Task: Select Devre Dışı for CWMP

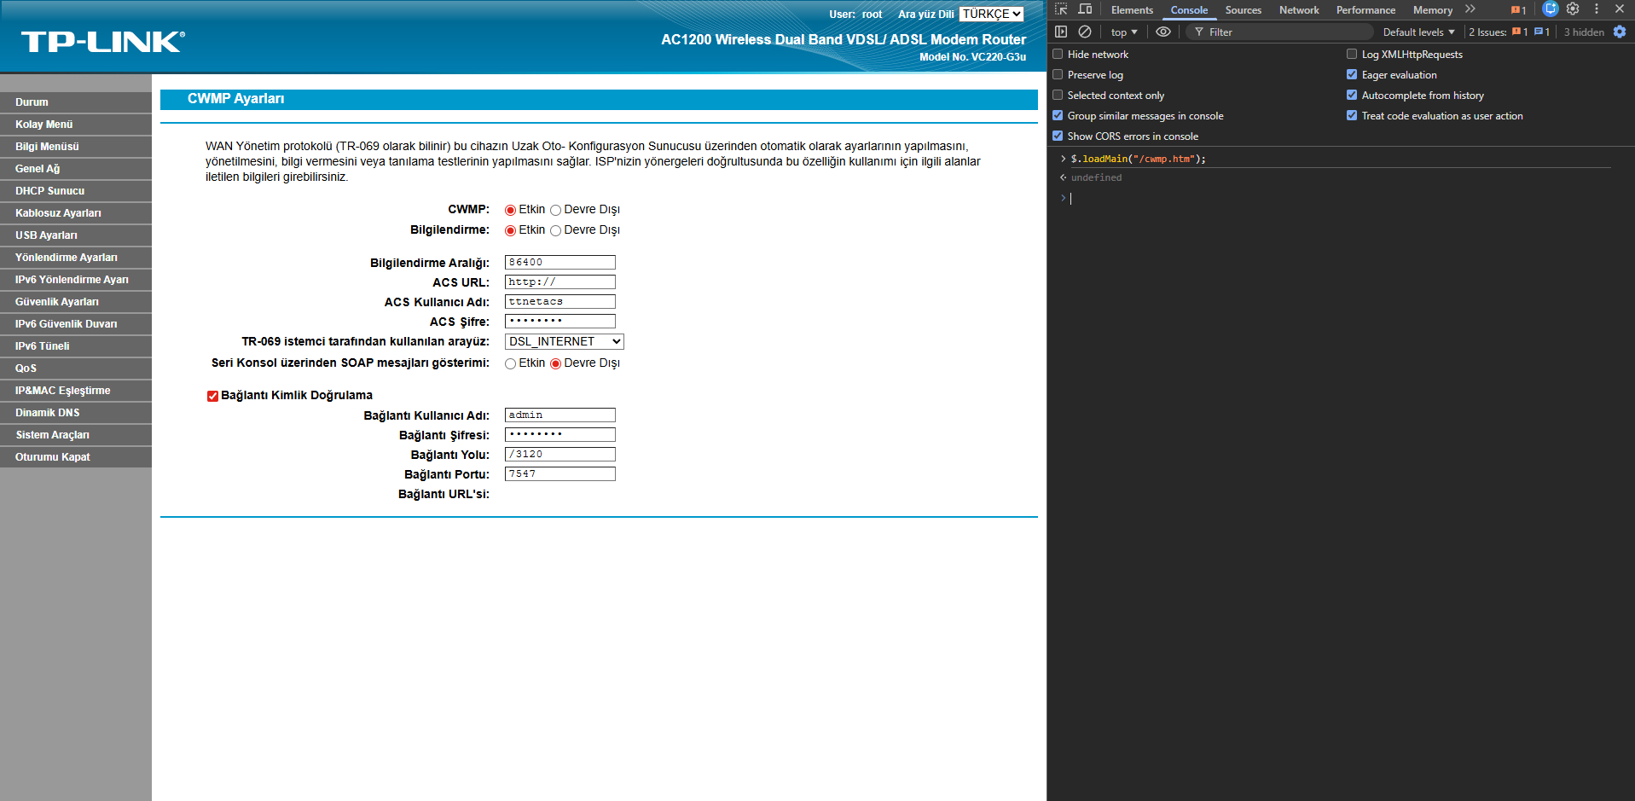Action: point(555,210)
